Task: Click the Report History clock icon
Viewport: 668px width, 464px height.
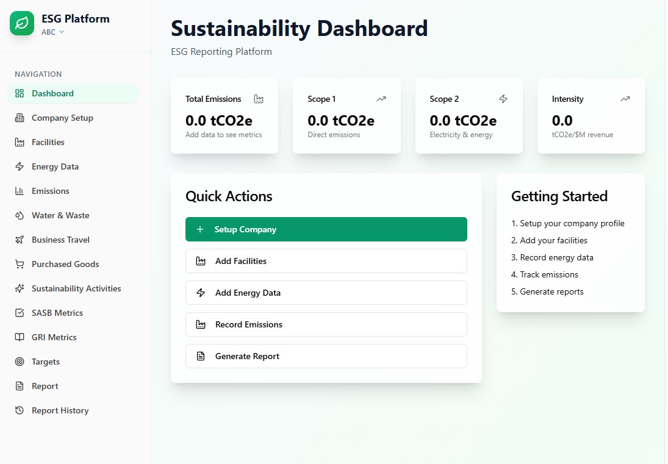Action: coord(20,410)
